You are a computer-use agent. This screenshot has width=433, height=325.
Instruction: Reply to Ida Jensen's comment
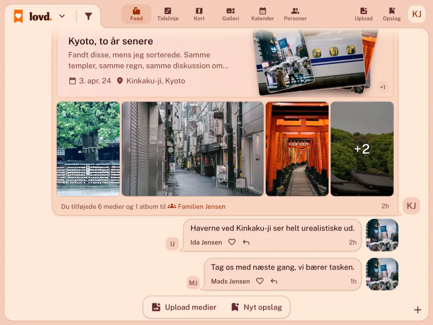[246, 242]
